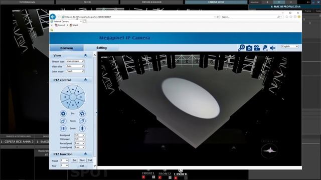Open Color mode dropdown

point(75,71)
